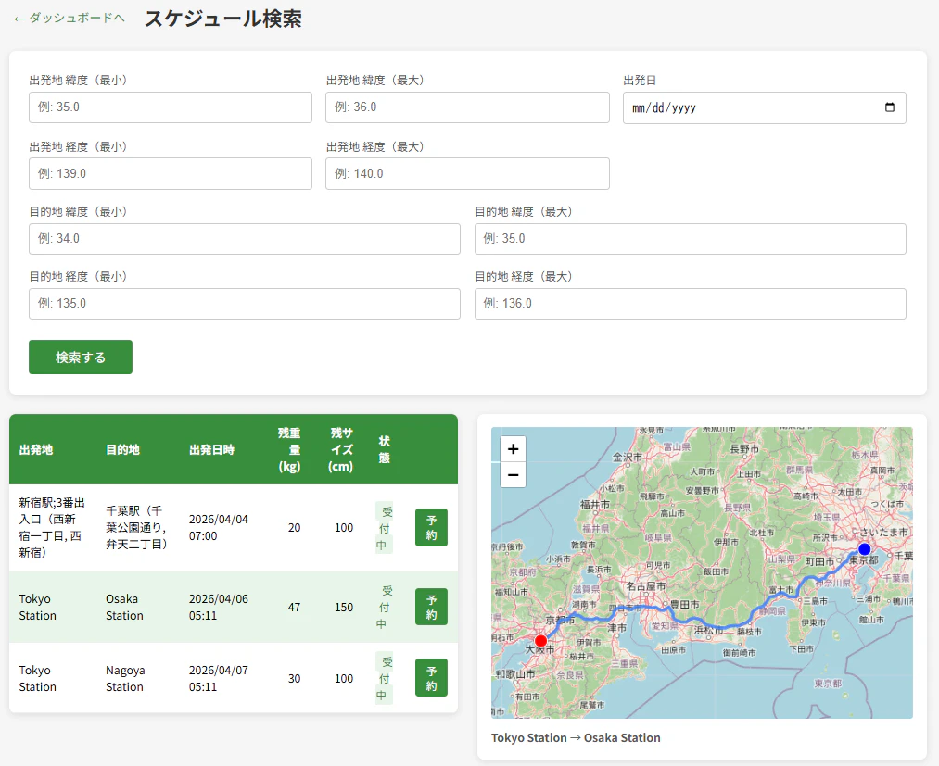939x766 pixels.
Task: Click the remaining weight value 30
Action: coord(294,678)
